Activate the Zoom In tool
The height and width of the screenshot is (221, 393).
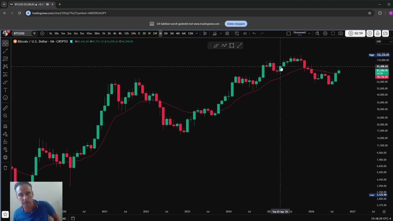[x=5, y=116]
